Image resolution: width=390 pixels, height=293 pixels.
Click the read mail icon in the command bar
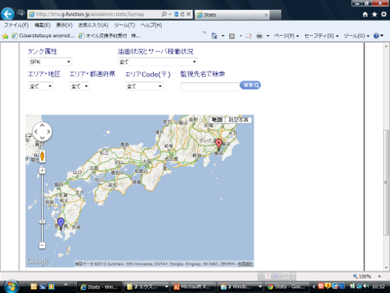click(x=249, y=36)
